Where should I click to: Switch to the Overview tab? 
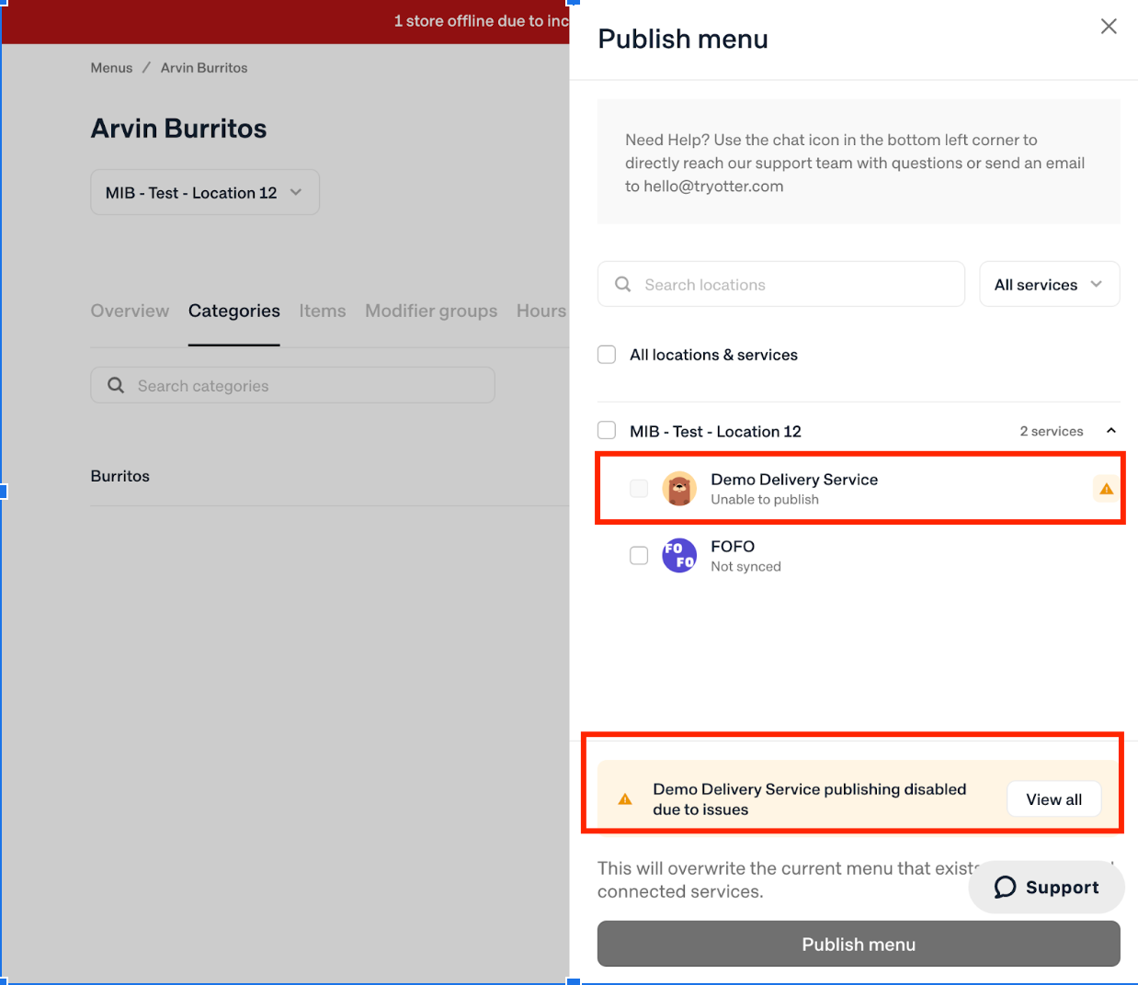130,311
